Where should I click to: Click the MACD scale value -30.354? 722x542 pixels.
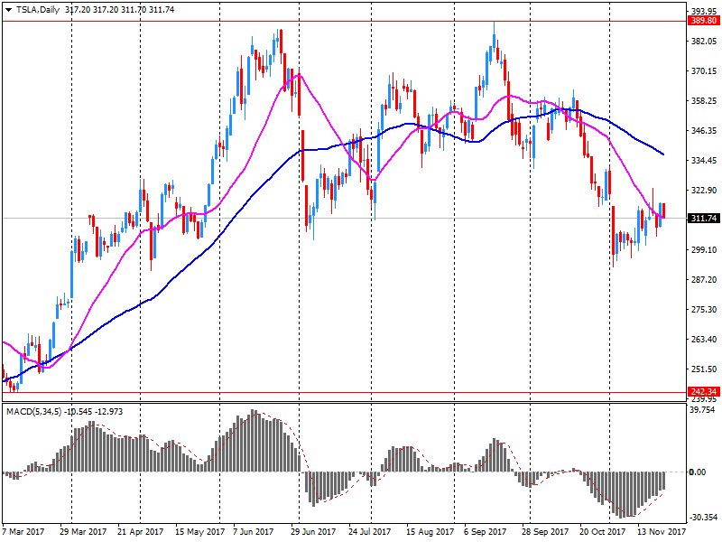pyautogui.click(x=703, y=517)
